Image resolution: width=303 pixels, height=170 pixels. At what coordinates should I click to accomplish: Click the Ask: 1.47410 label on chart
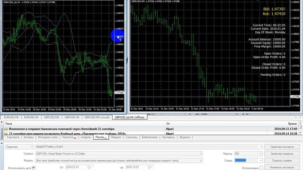(x=274, y=14)
